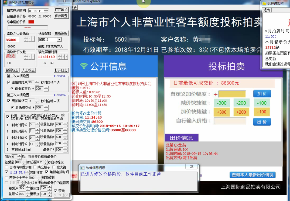This screenshot has height=201, width=290.
Task: Click the red plus sign before custom increment field
Action: pyautogui.click(x=216, y=94)
